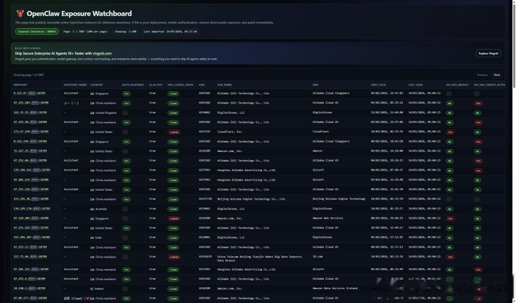Open endpoint 117.72.96.***:18789

click(30, 257)
